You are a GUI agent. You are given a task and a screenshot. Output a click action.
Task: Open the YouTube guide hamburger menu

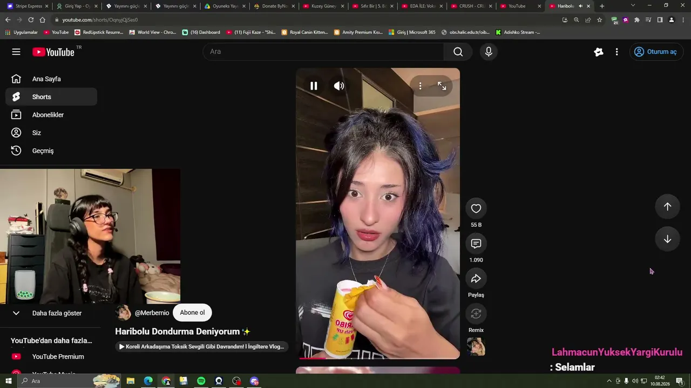[16, 52]
